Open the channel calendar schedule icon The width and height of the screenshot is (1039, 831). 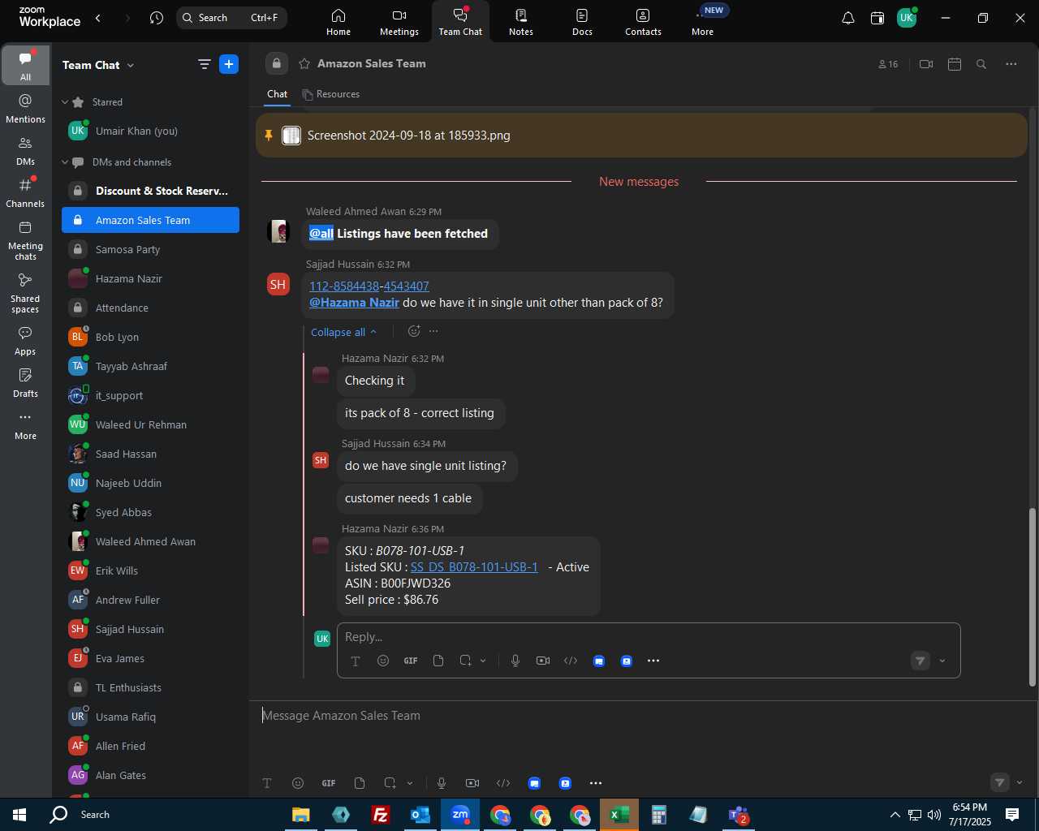pyautogui.click(x=955, y=64)
